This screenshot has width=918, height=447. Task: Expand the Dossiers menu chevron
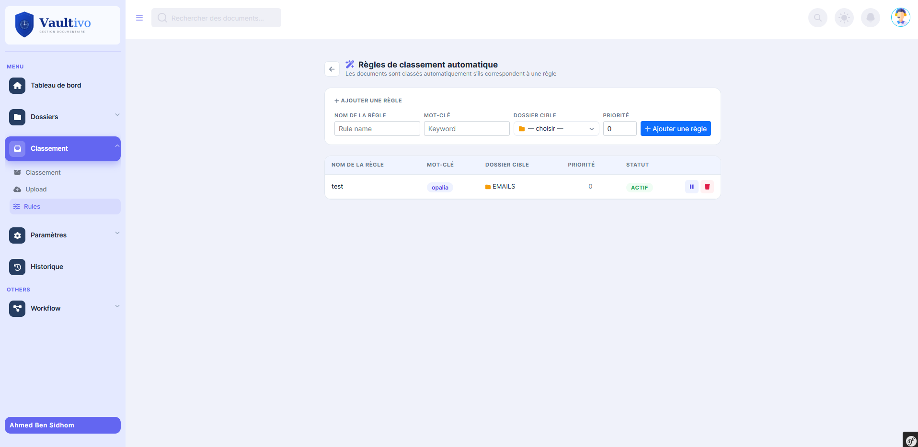pos(117,115)
